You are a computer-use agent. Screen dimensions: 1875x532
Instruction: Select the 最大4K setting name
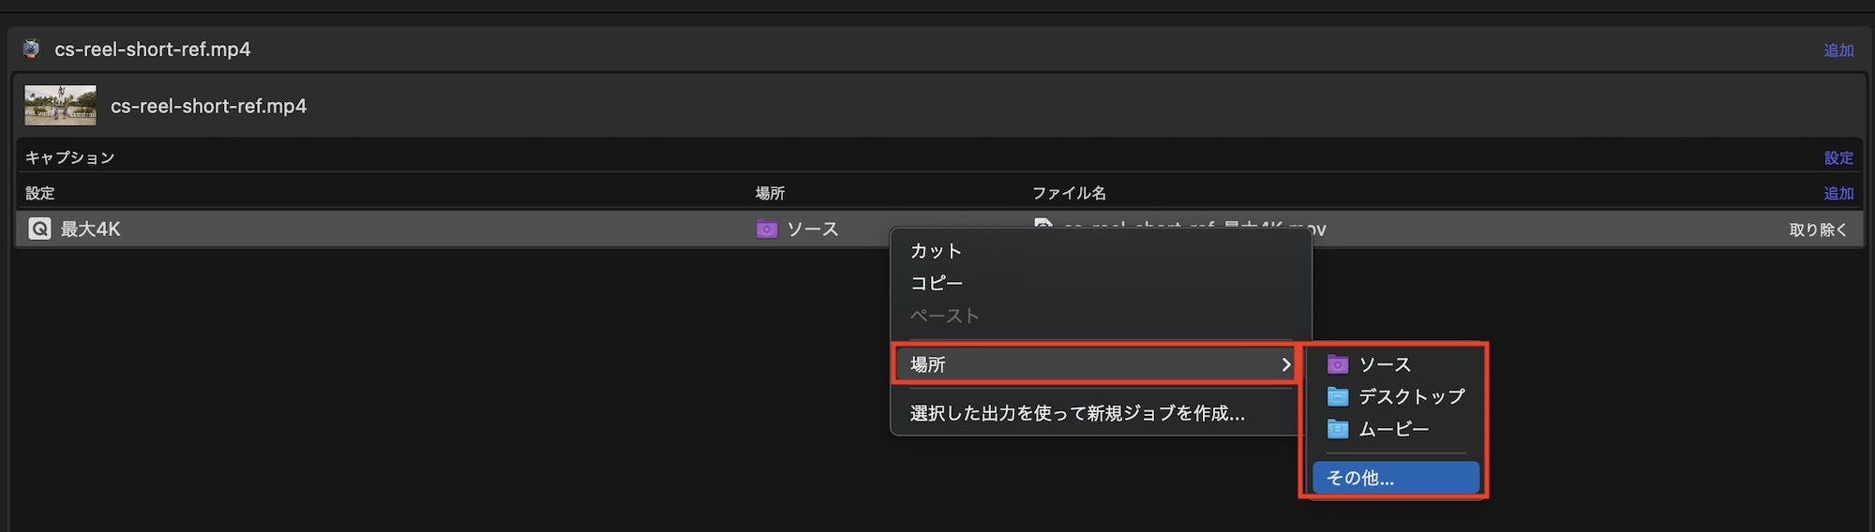(x=90, y=229)
